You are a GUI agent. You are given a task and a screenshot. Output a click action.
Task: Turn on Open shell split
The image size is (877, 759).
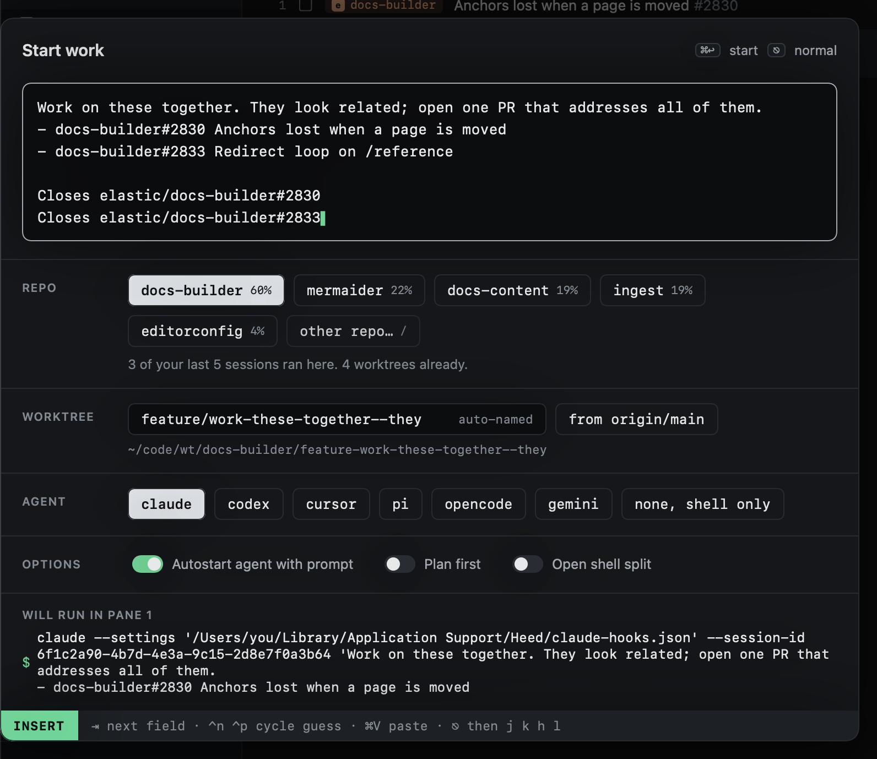[x=528, y=564]
